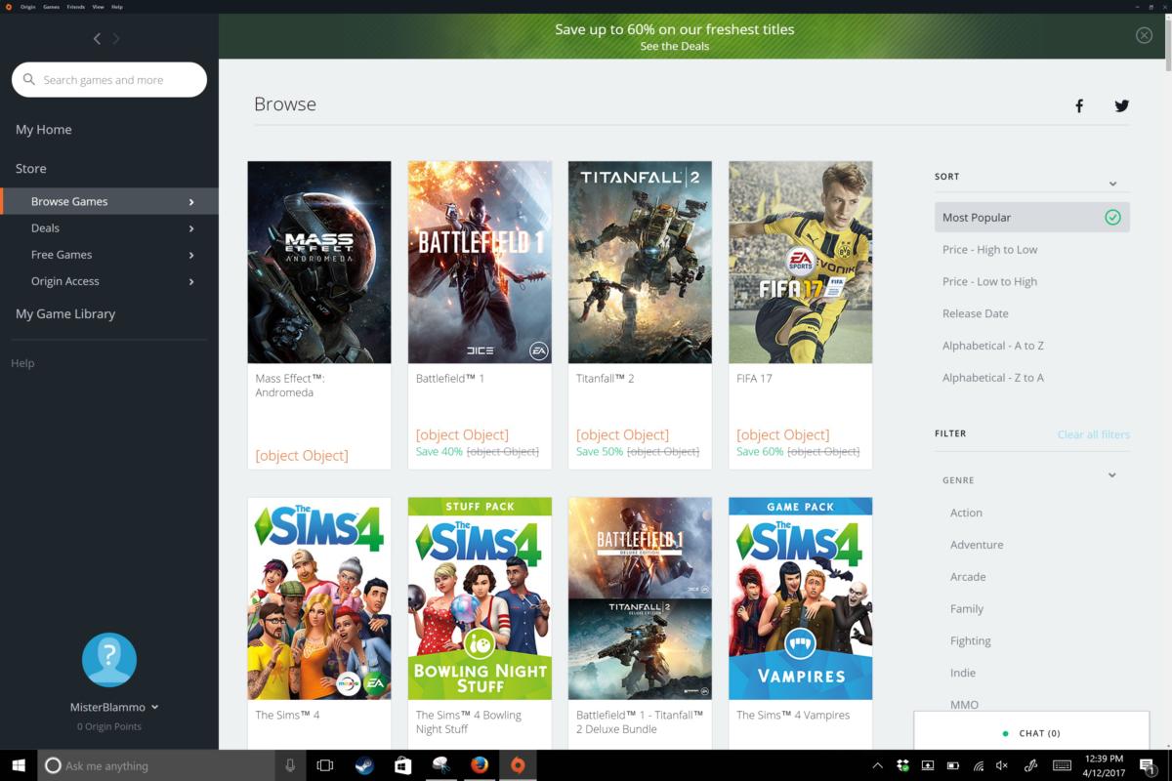Sort by Price - Low to High
The height and width of the screenshot is (781, 1172).
click(989, 282)
